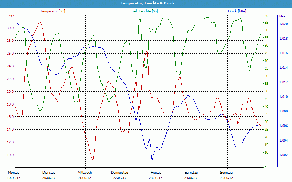Click the 'Donnerstag' day label
The height and width of the screenshot is (182, 292).
[120, 173]
